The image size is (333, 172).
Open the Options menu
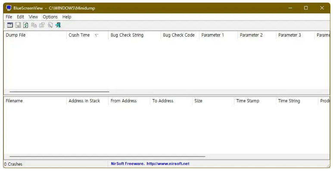(x=50, y=17)
